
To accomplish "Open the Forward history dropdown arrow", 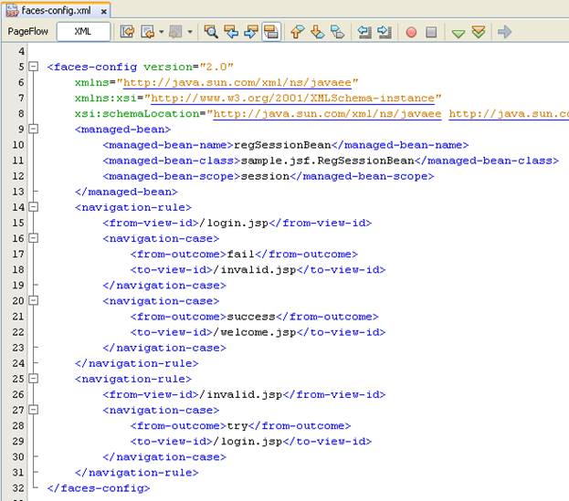I will click(189, 32).
